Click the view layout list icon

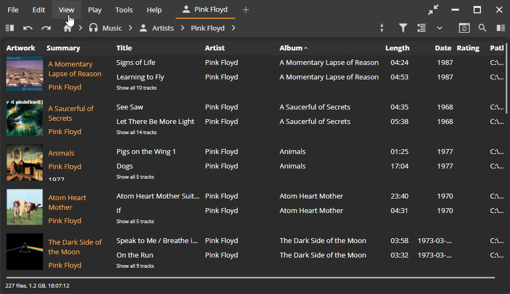421,28
